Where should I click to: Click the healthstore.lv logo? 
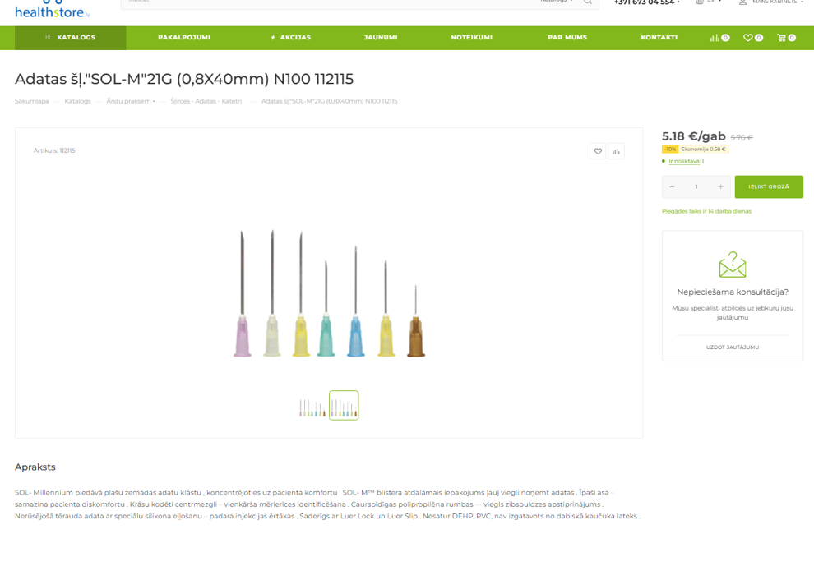tap(53, 10)
